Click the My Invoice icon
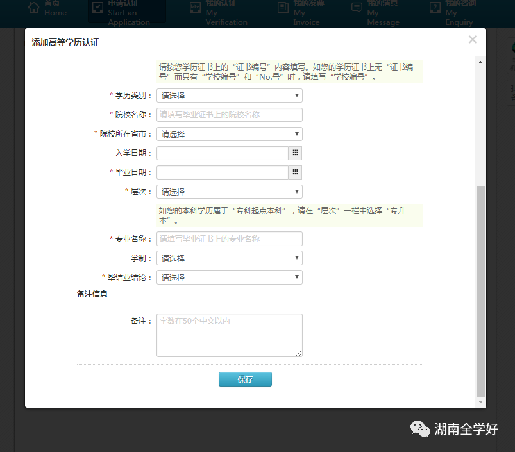The image size is (515, 452). click(283, 8)
